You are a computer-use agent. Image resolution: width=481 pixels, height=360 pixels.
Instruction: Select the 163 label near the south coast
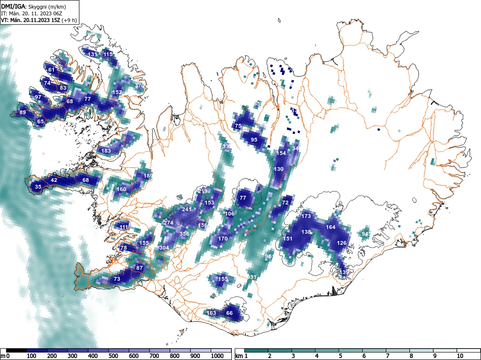[211, 313]
